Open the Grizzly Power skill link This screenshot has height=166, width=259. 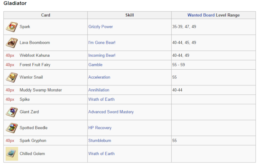click(x=100, y=27)
